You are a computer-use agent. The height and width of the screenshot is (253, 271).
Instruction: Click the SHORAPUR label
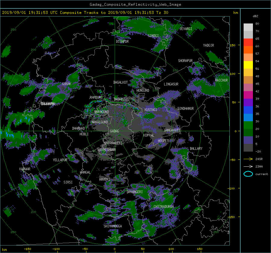[x=185, y=61]
